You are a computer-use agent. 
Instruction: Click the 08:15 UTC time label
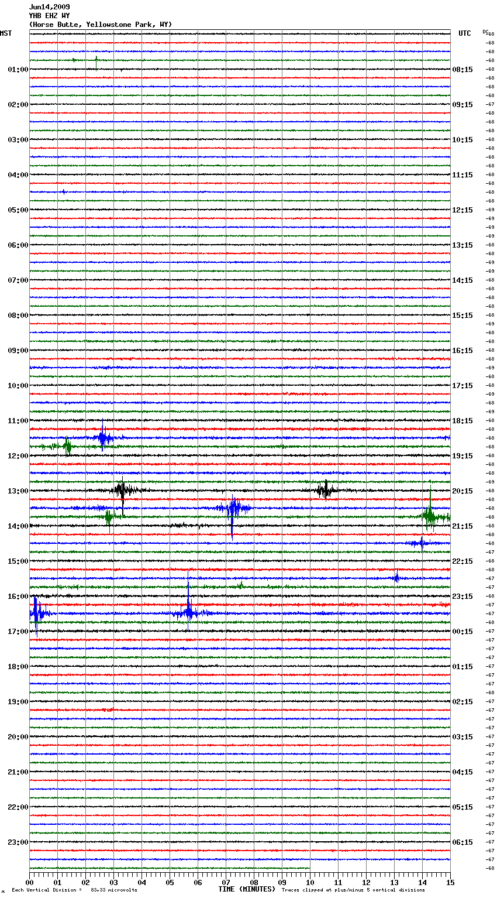click(463, 70)
